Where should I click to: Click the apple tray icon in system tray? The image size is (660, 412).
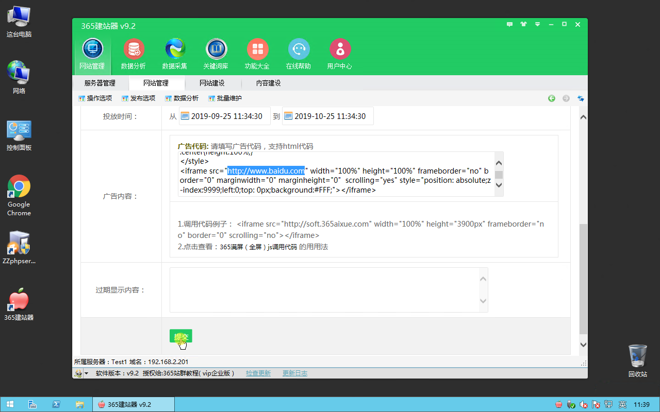click(x=558, y=404)
